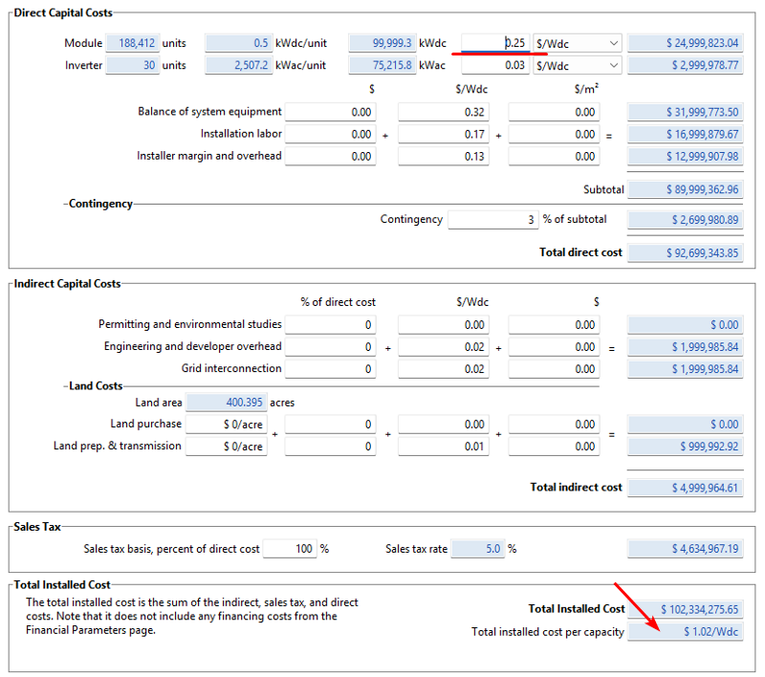Open the Inverter cost unit dropdown
This screenshot has height=677, width=765.
578,65
